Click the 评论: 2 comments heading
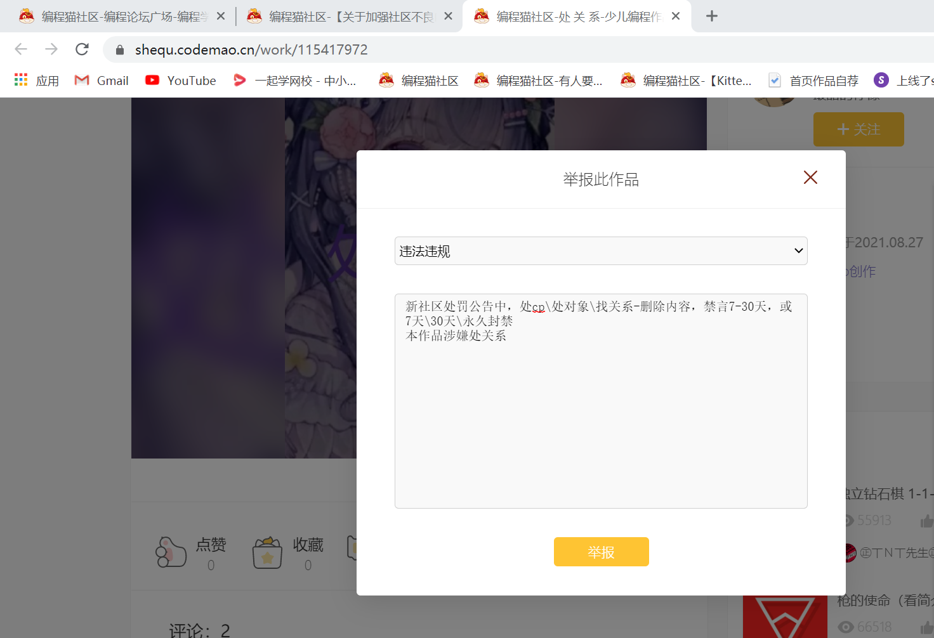 (x=199, y=630)
